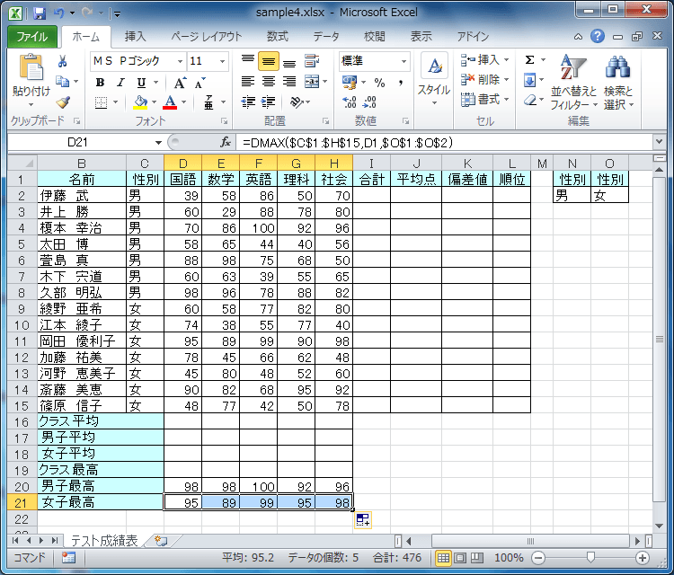This screenshot has height=575, width=674.
Task: Open the 数式 ribbon tab
Action: coord(278,37)
